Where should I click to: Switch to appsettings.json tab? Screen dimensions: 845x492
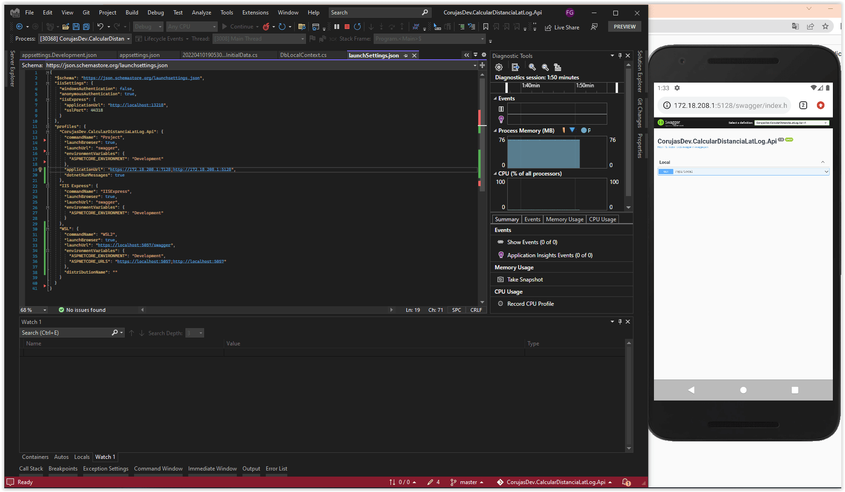[x=139, y=55]
